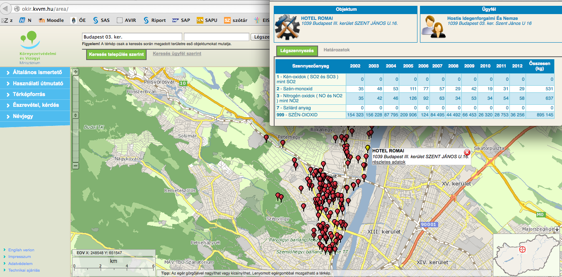Open the Moodle bookmark
562x277 pixels.
tap(51, 20)
